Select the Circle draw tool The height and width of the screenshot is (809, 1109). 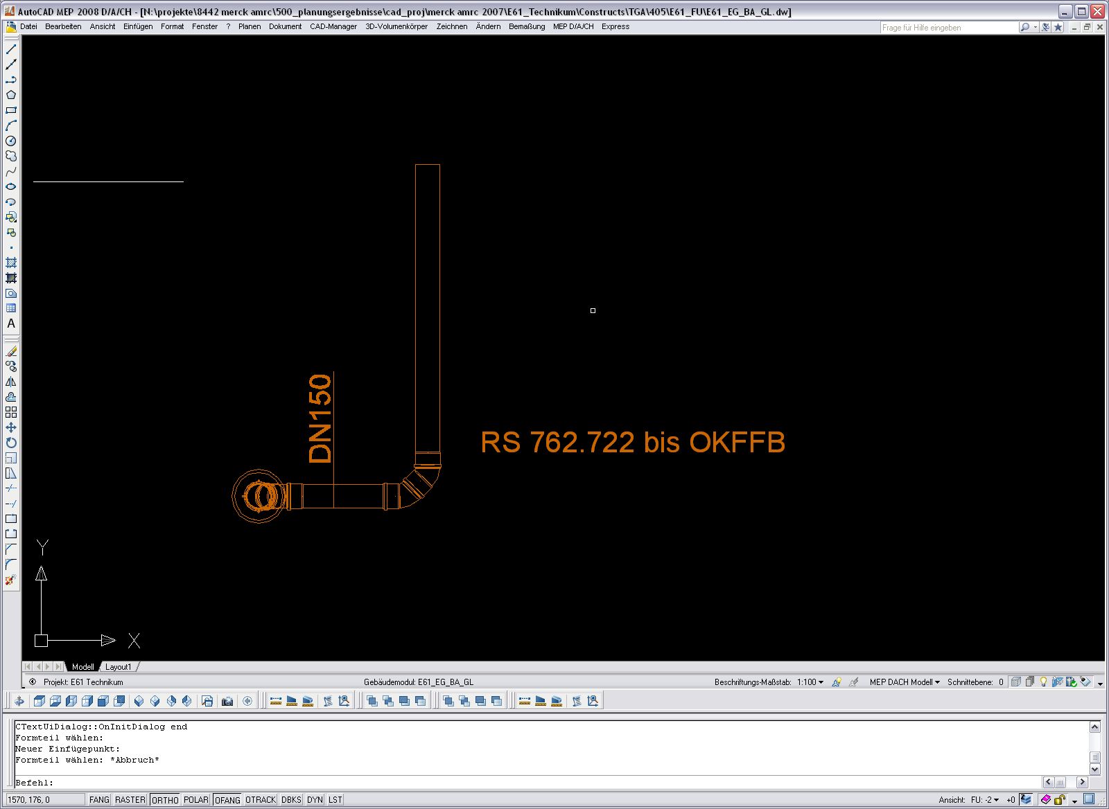pyautogui.click(x=11, y=141)
